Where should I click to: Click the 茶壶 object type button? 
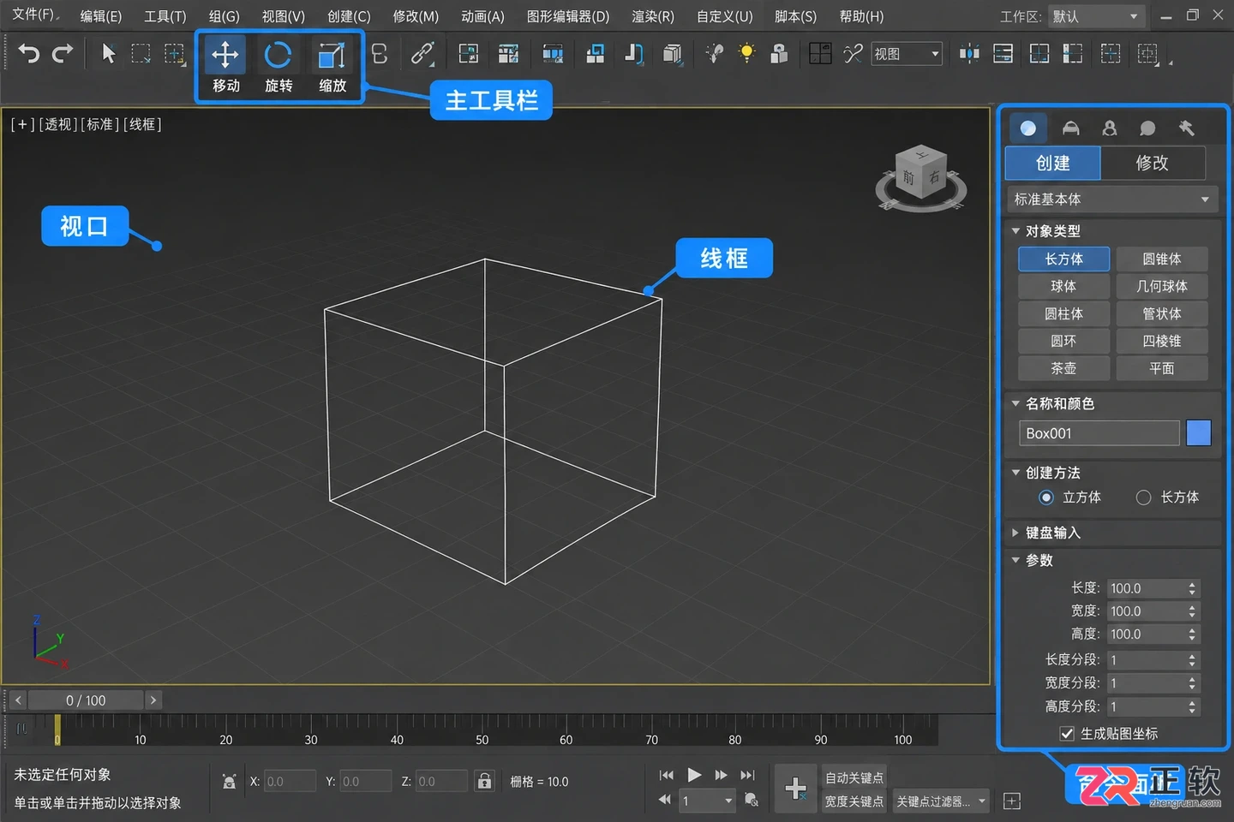(x=1063, y=368)
